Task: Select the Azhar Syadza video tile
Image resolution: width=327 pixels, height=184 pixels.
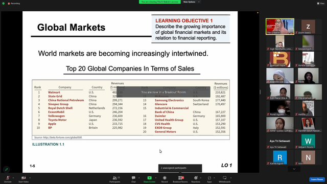Action: [x=280, y=125]
